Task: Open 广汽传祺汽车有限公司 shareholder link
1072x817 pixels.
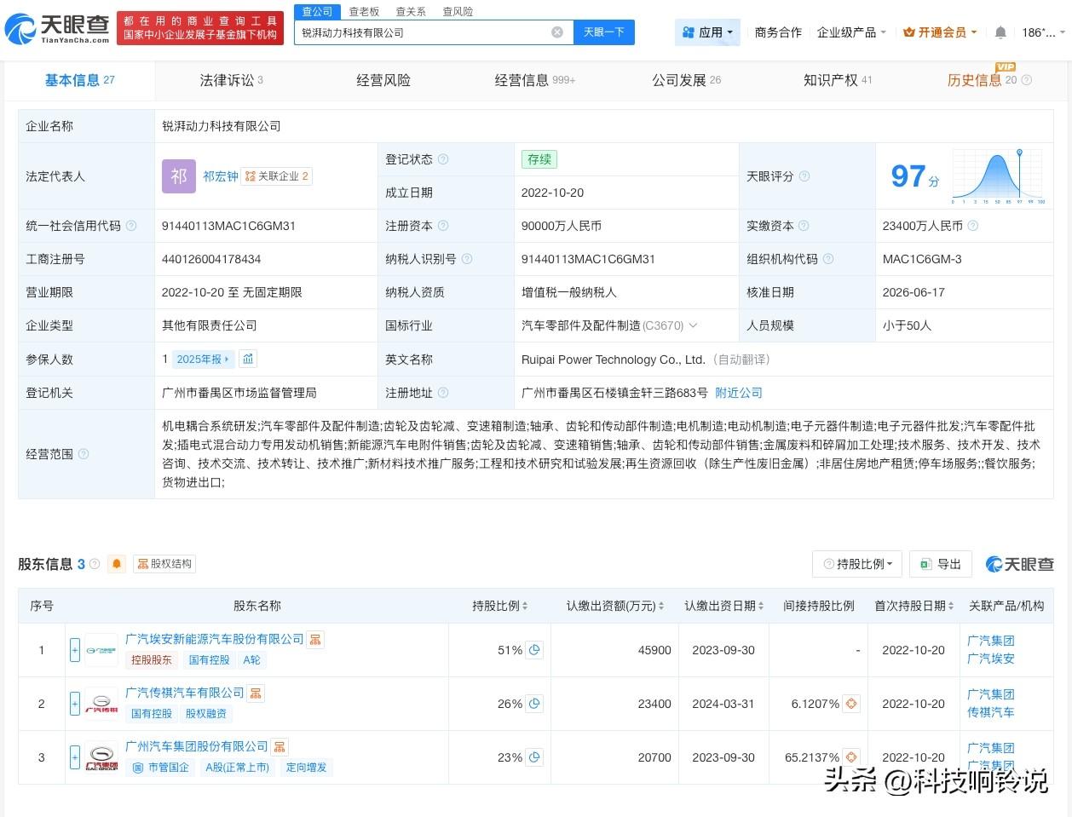Action: coord(184,693)
